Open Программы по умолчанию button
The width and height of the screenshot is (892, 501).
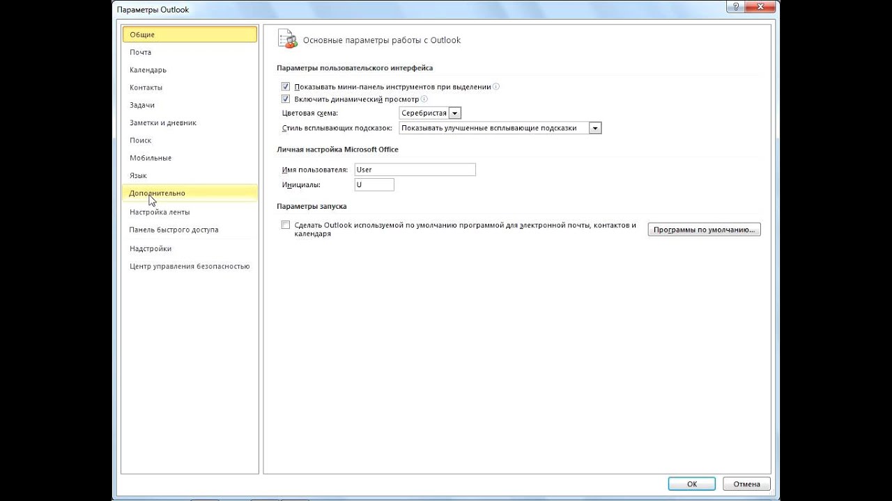[x=704, y=230]
